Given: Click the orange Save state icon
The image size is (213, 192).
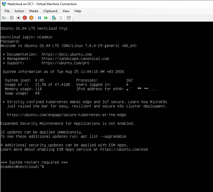Looking at the screenshot, I should [31, 18].
